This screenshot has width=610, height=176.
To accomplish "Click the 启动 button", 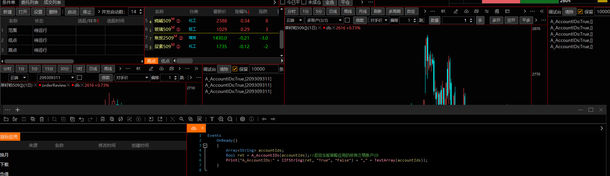I will coord(72,12).
